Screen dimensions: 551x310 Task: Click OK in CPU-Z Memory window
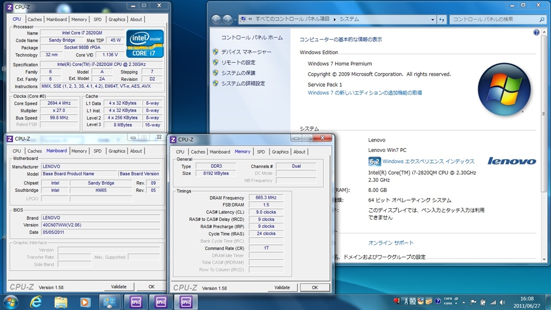tap(315, 287)
